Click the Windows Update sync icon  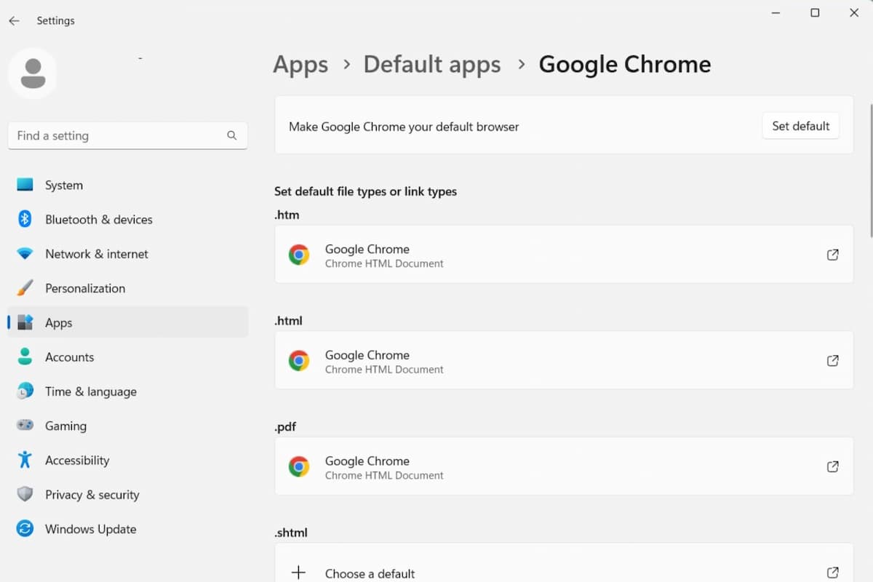click(x=25, y=529)
